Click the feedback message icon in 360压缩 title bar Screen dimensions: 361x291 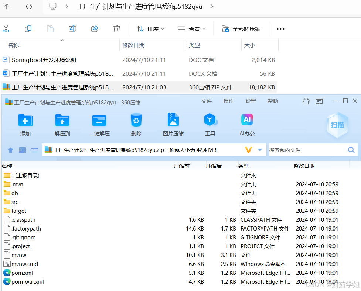click(319, 101)
